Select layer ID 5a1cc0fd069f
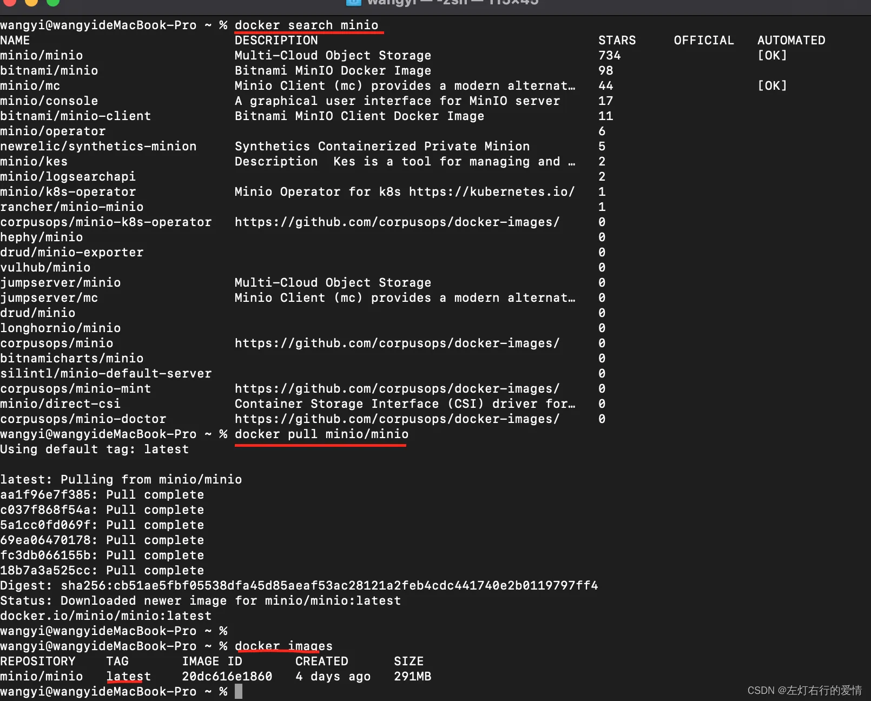Image resolution: width=871 pixels, height=701 pixels. (45, 525)
